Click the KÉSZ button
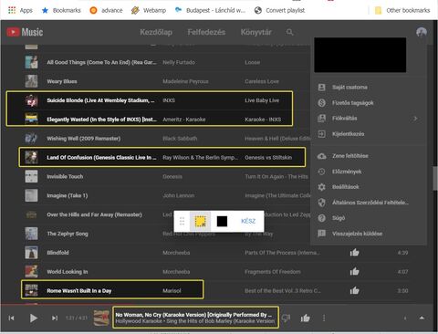This screenshot has height=334, width=438. pos(248,221)
